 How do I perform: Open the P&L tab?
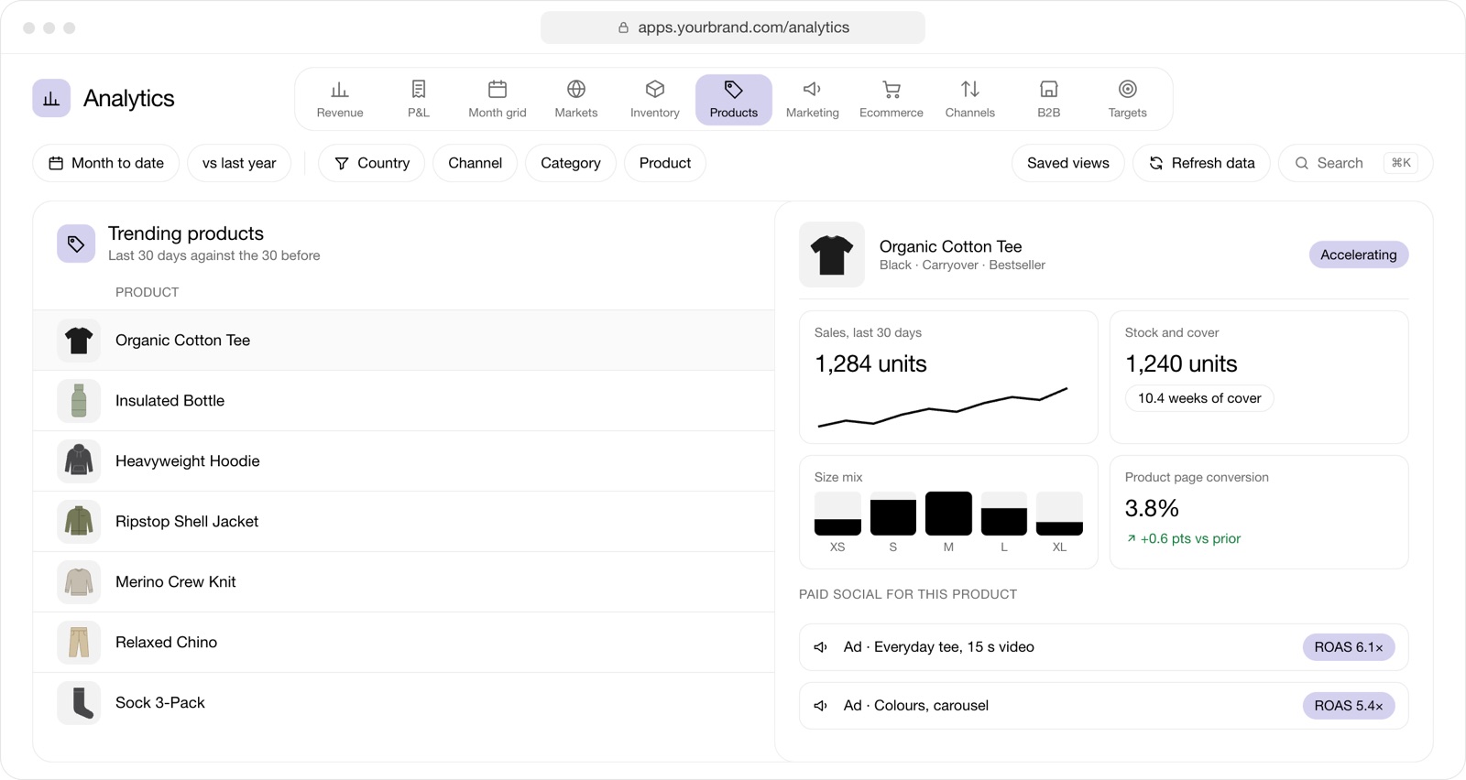pos(419,100)
